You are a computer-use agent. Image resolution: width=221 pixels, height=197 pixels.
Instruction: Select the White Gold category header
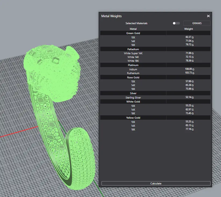click(x=133, y=102)
